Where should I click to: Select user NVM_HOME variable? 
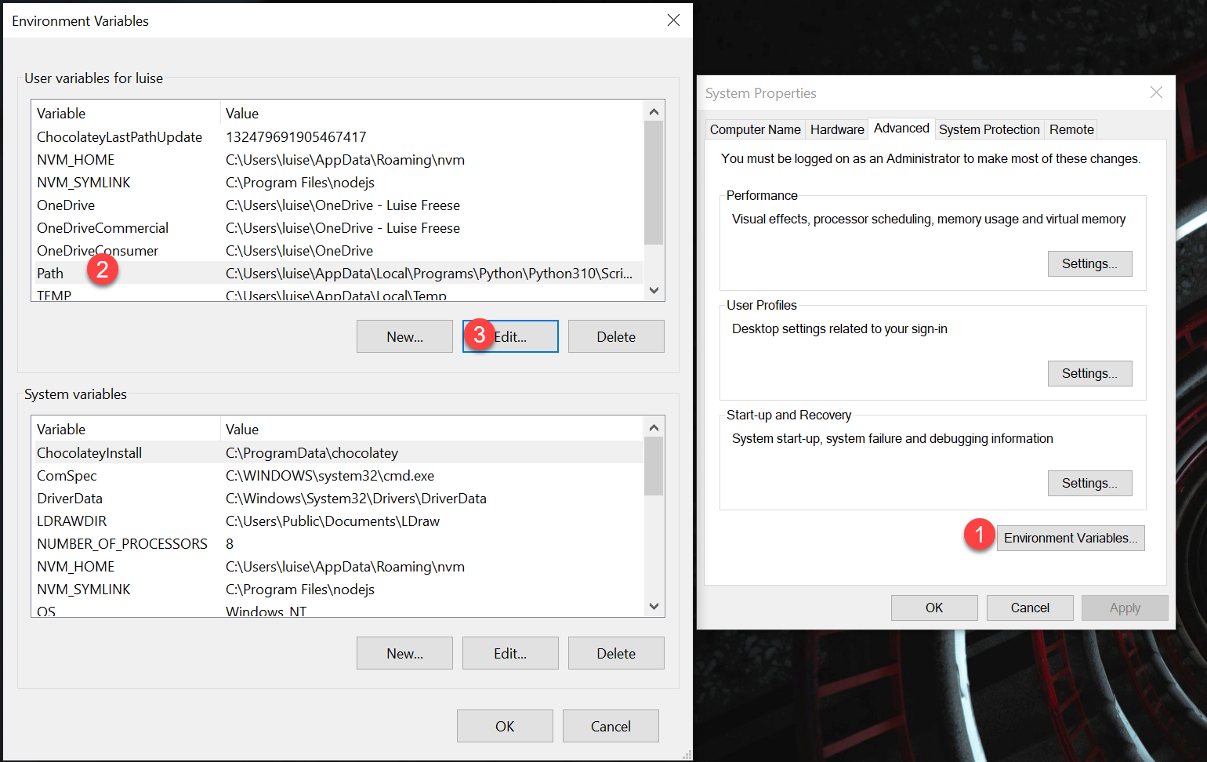click(338, 159)
